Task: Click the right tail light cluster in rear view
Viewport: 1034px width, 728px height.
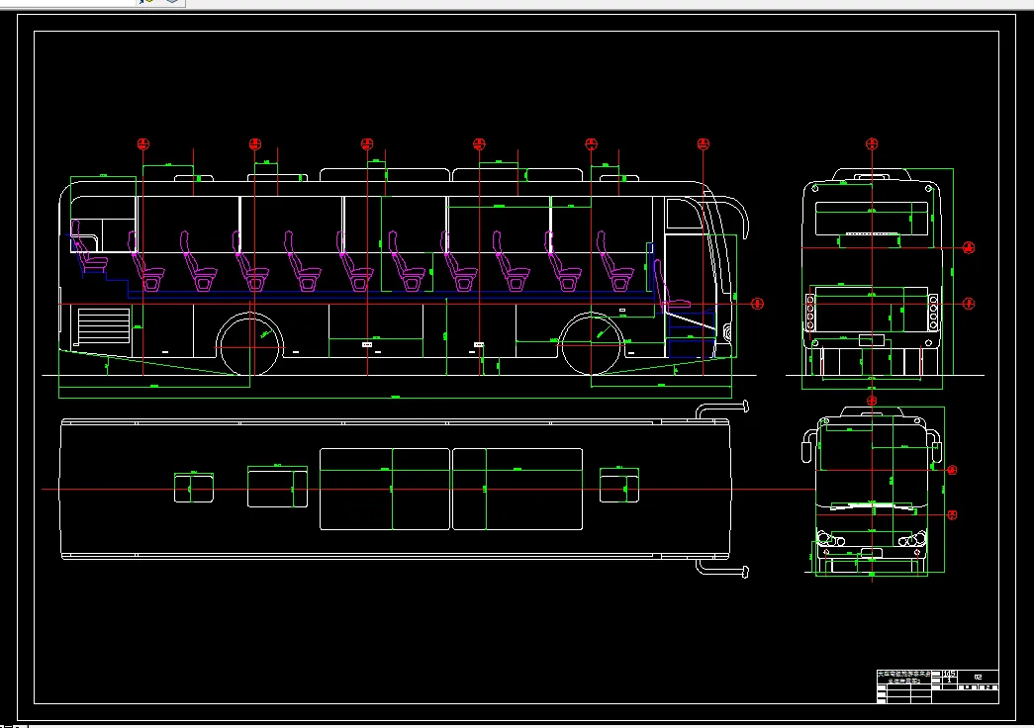Action: tap(933, 313)
